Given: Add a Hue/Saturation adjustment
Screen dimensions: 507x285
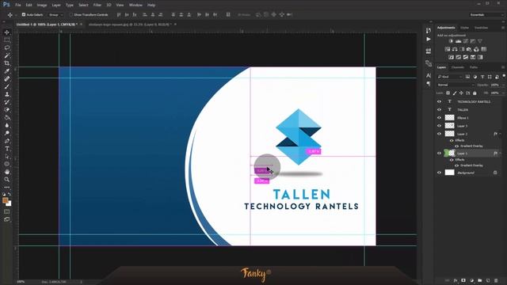Looking at the screenshot, I should [x=448, y=49].
